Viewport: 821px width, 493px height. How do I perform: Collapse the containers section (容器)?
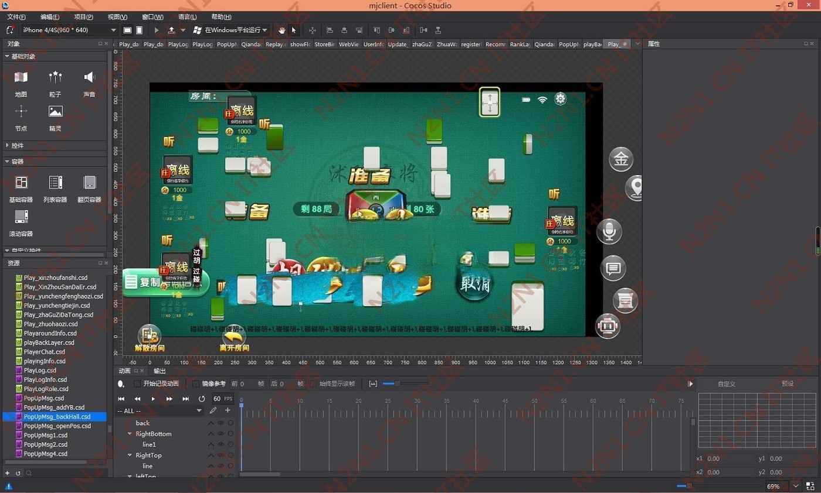tap(7, 161)
